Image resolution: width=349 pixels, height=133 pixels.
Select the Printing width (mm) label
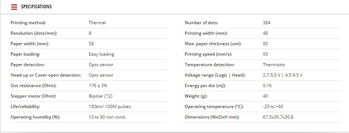pos(206,33)
